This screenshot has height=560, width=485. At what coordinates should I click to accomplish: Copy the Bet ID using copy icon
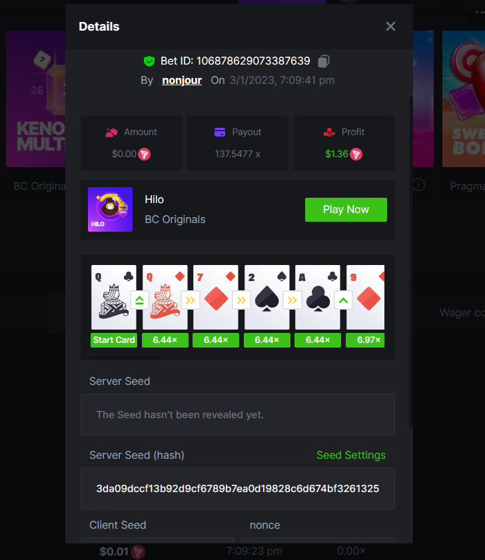pos(324,61)
